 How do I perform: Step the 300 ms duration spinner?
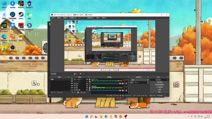click(x=148, y=83)
